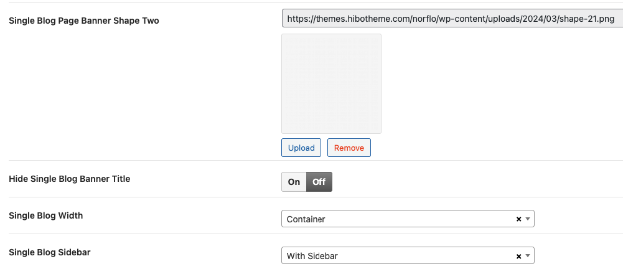Clear the Single Blog Width selection
The height and width of the screenshot is (279, 623).
click(518, 219)
